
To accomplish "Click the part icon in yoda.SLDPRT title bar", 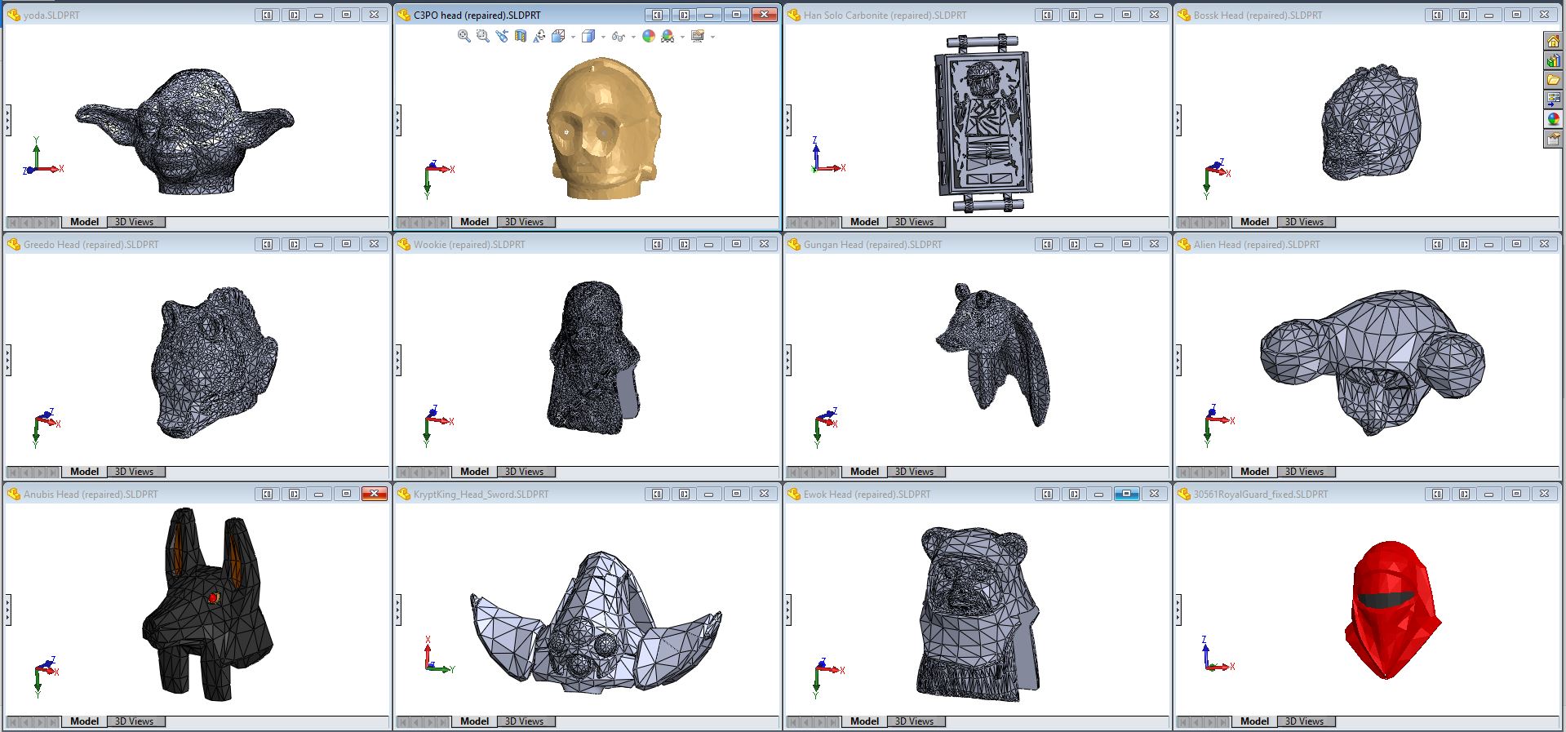I will coord(14,15).
